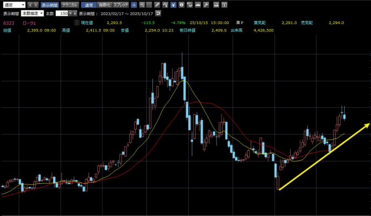
Task: Open the volume histogram icon
Action: (x=198, y=4)
